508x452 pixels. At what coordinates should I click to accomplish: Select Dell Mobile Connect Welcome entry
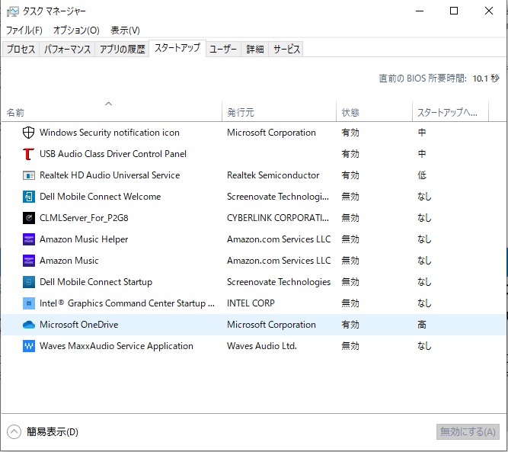[100, 197]
